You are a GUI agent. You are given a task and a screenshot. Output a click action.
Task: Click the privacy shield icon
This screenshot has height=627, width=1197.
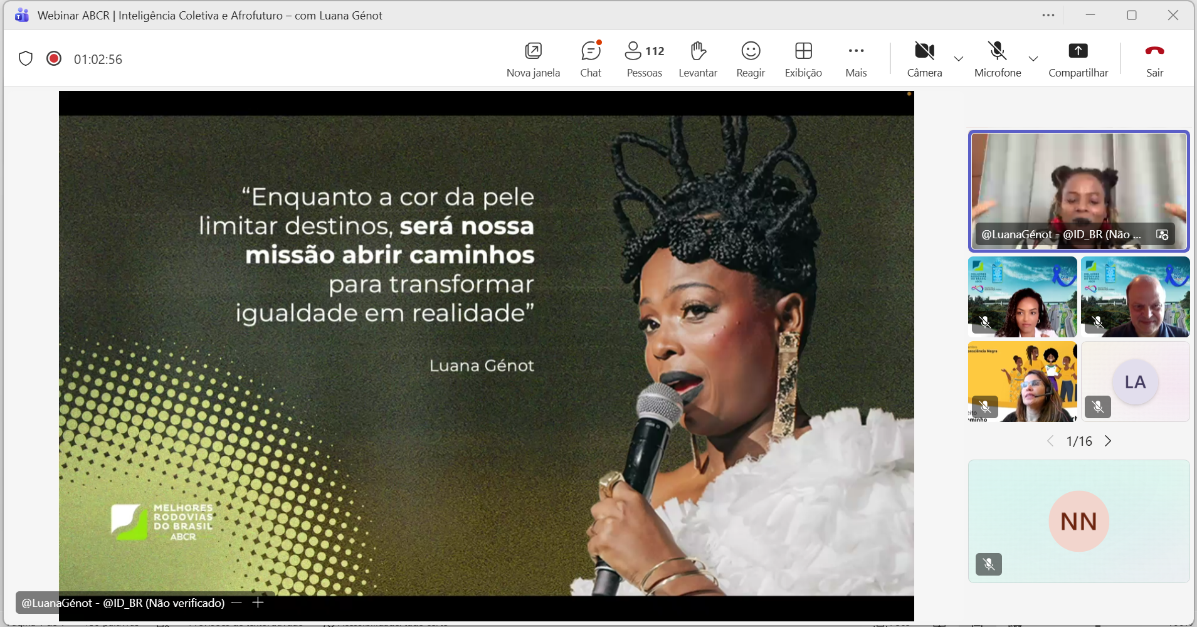26,59
